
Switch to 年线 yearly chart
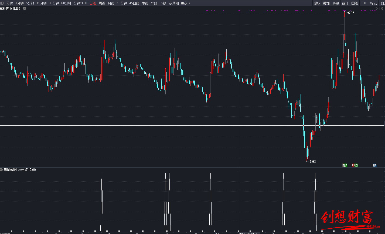[154, 3]
